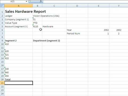Click the active cell A21

[19, 83]
